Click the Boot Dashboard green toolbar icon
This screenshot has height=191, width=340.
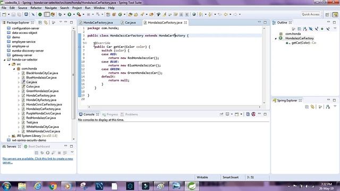[x=40, y=14]
